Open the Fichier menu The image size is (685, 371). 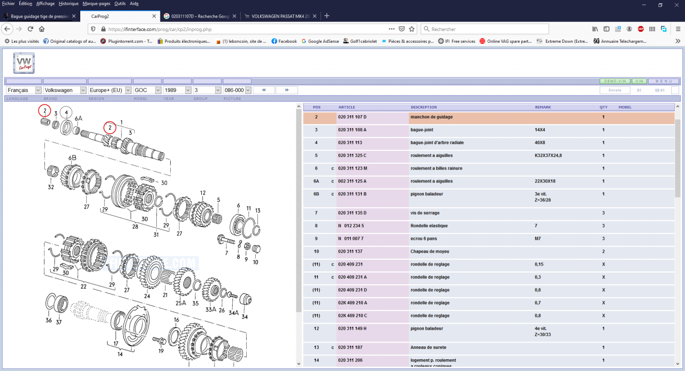tap(9, 3)
